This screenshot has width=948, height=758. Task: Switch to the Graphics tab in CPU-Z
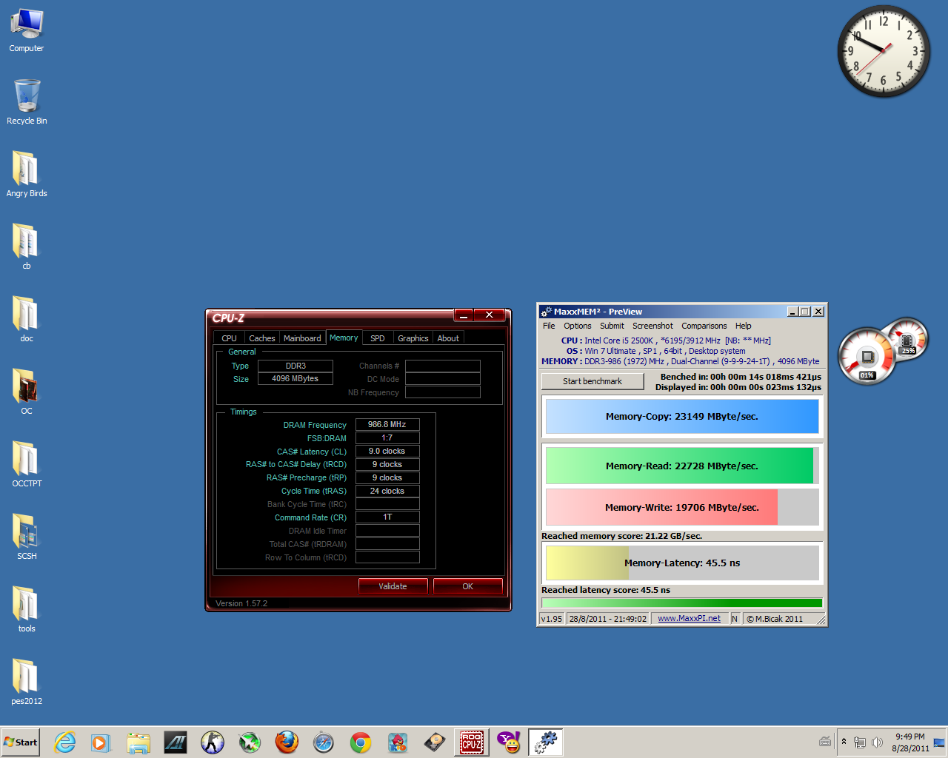point(413,338)
